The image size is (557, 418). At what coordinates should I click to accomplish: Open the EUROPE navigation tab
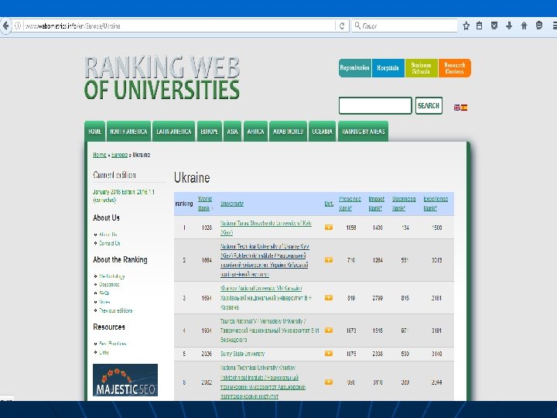pyautogui.click(x=209, y=132)
